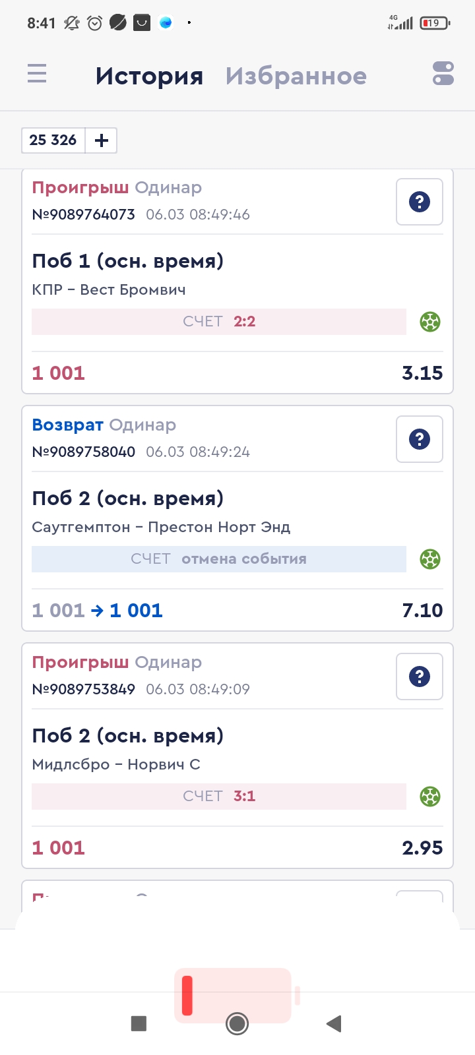Image resolution: width=475 pixels, height=1055 pixels.
Task: Switch to the Избранное tab
Action: coord(296,76)
